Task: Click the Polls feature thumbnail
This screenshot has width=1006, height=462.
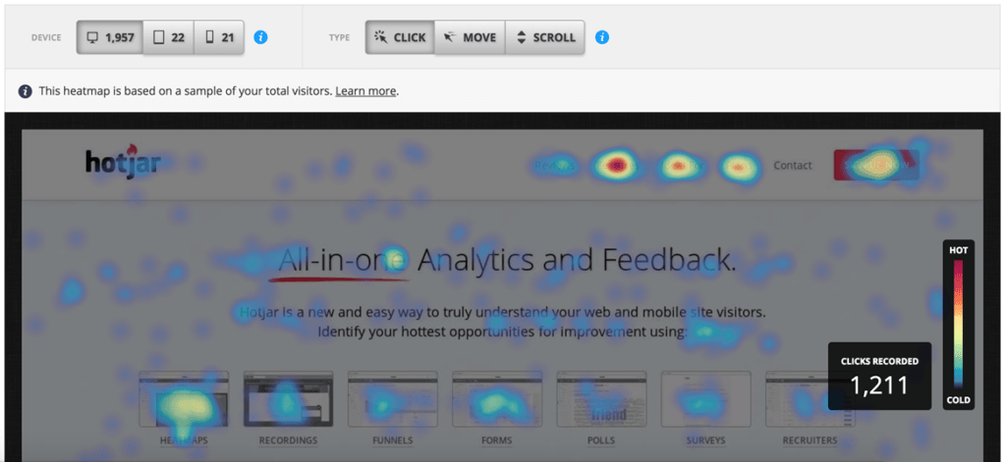Action: coord(601,399)
